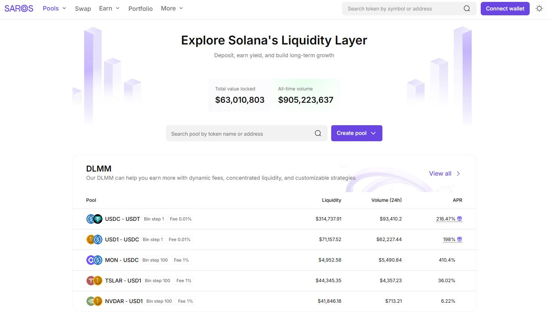Click the Saros logo

click(19, 8)
